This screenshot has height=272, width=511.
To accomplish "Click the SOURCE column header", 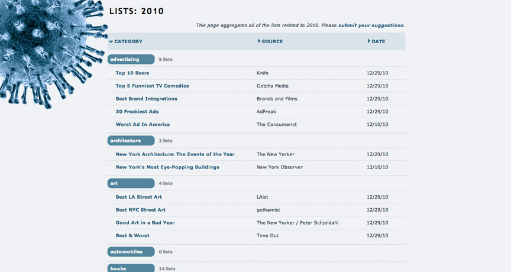I will tap(272, 41).
